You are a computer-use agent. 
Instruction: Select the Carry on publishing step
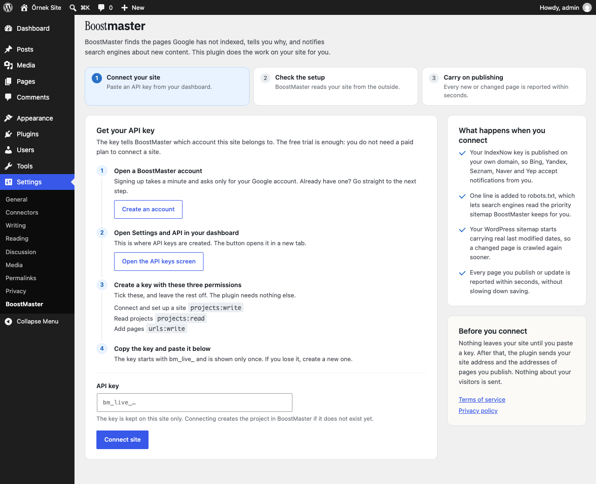pyautogui.click(x=504, y=86)
